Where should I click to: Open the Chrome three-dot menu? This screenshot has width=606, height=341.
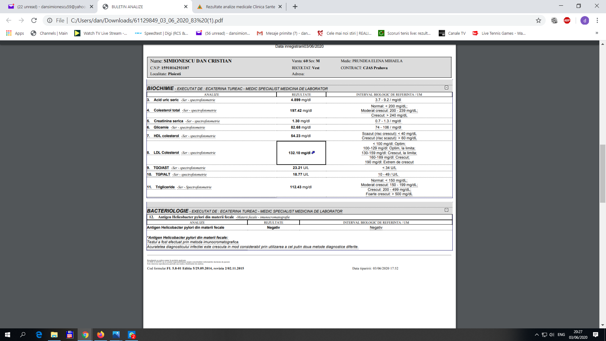[597, 21]
